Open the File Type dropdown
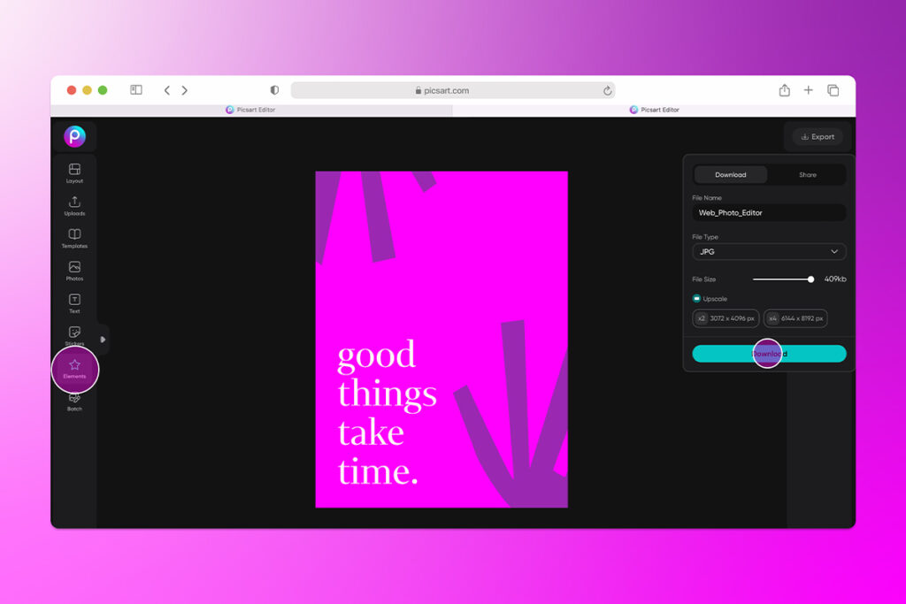The width and height of the screenshot is (906, 604). click(x=768, y=251)
